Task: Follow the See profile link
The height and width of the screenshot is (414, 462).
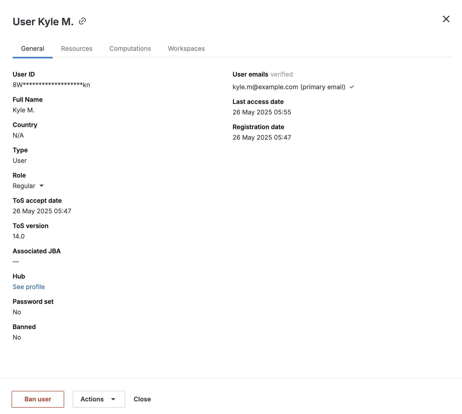Action: [x=29, y=287]
